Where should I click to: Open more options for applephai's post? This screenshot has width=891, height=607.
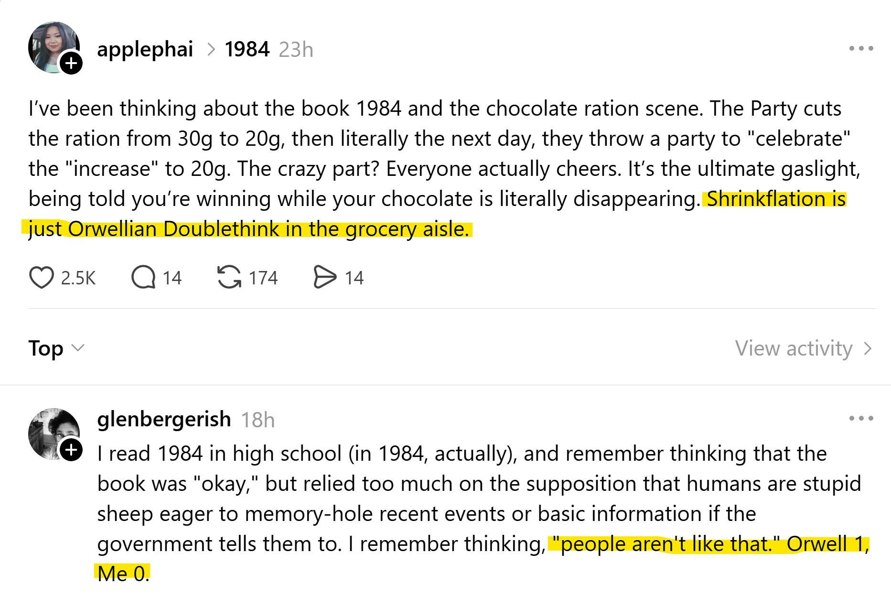(861, 49)
